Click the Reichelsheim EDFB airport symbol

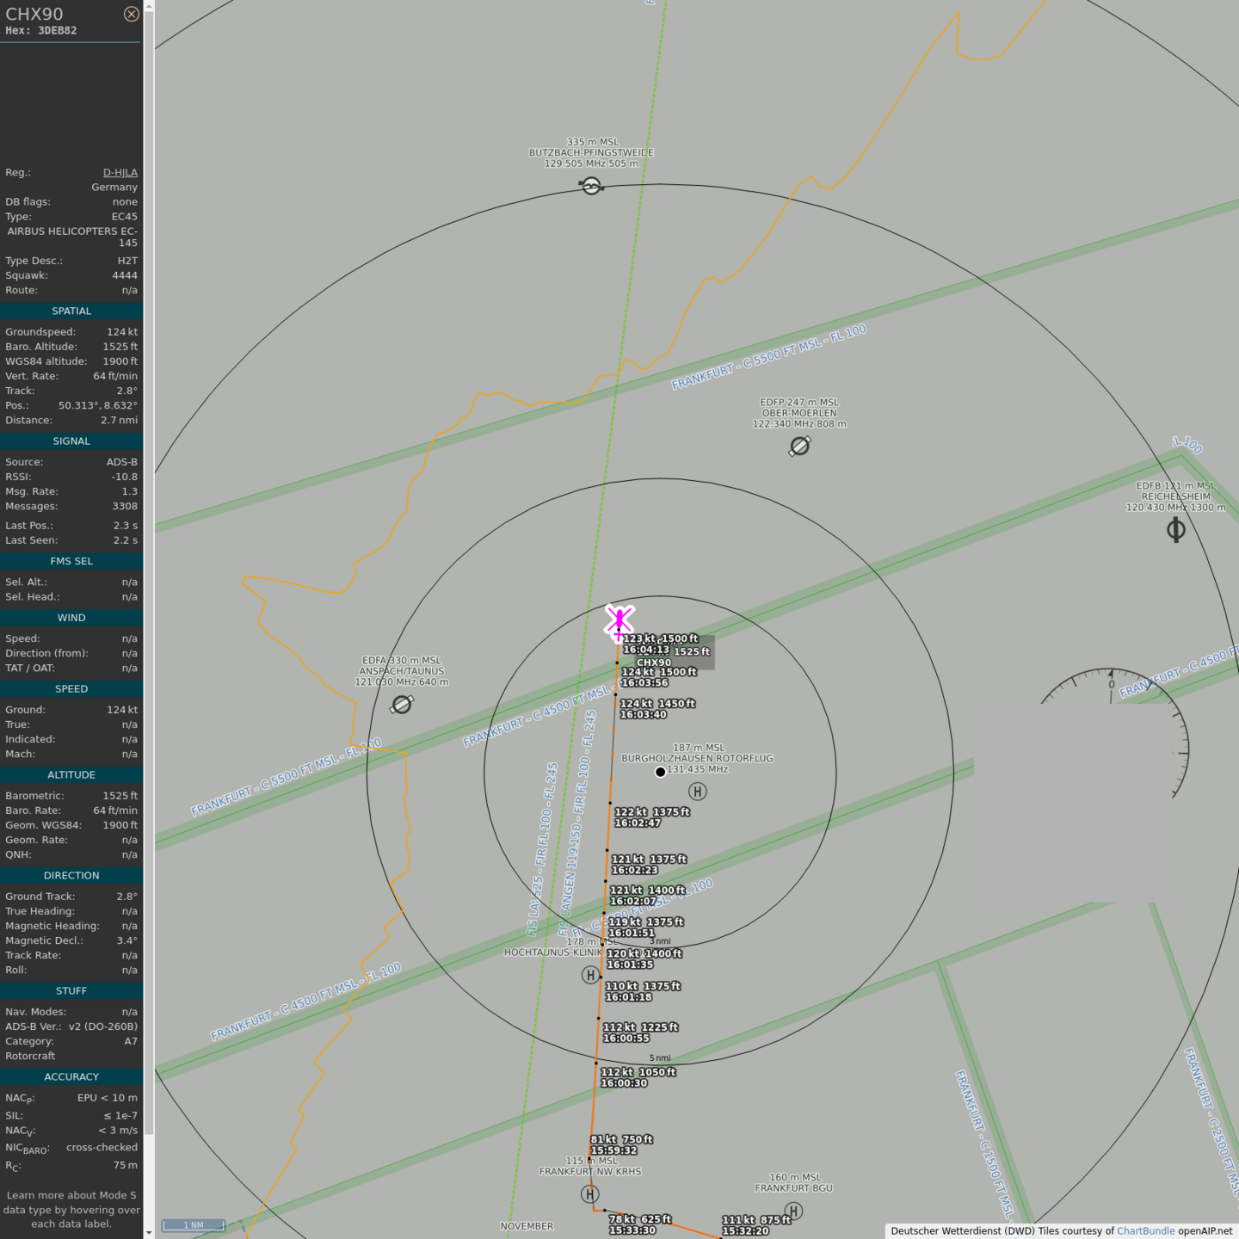coord(1176,530)
